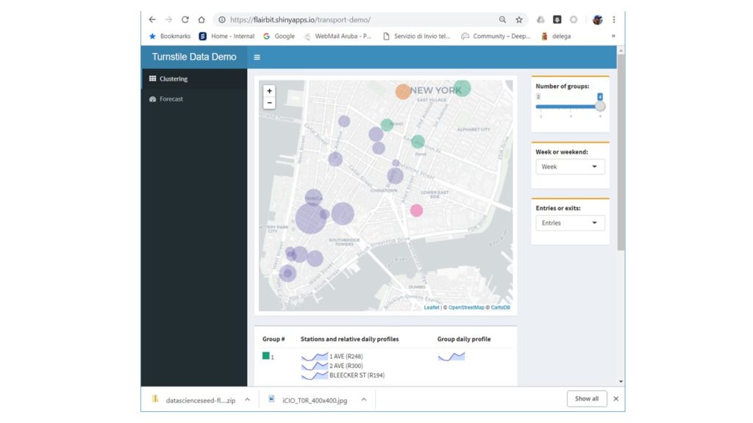Open the Entries or exits dropdown
Viewport: 753px width, 423px height.
tap(570, 223)
